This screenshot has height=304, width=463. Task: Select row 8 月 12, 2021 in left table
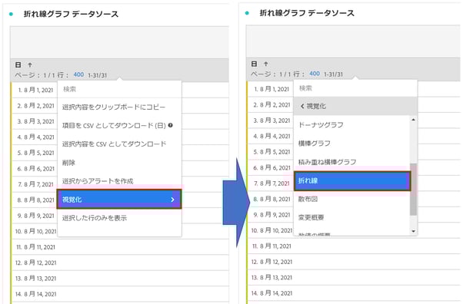point(120,263)
